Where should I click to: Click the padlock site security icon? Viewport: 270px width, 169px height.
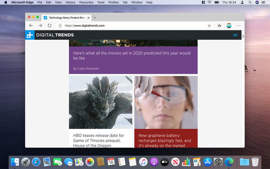[x=60, y=25]
